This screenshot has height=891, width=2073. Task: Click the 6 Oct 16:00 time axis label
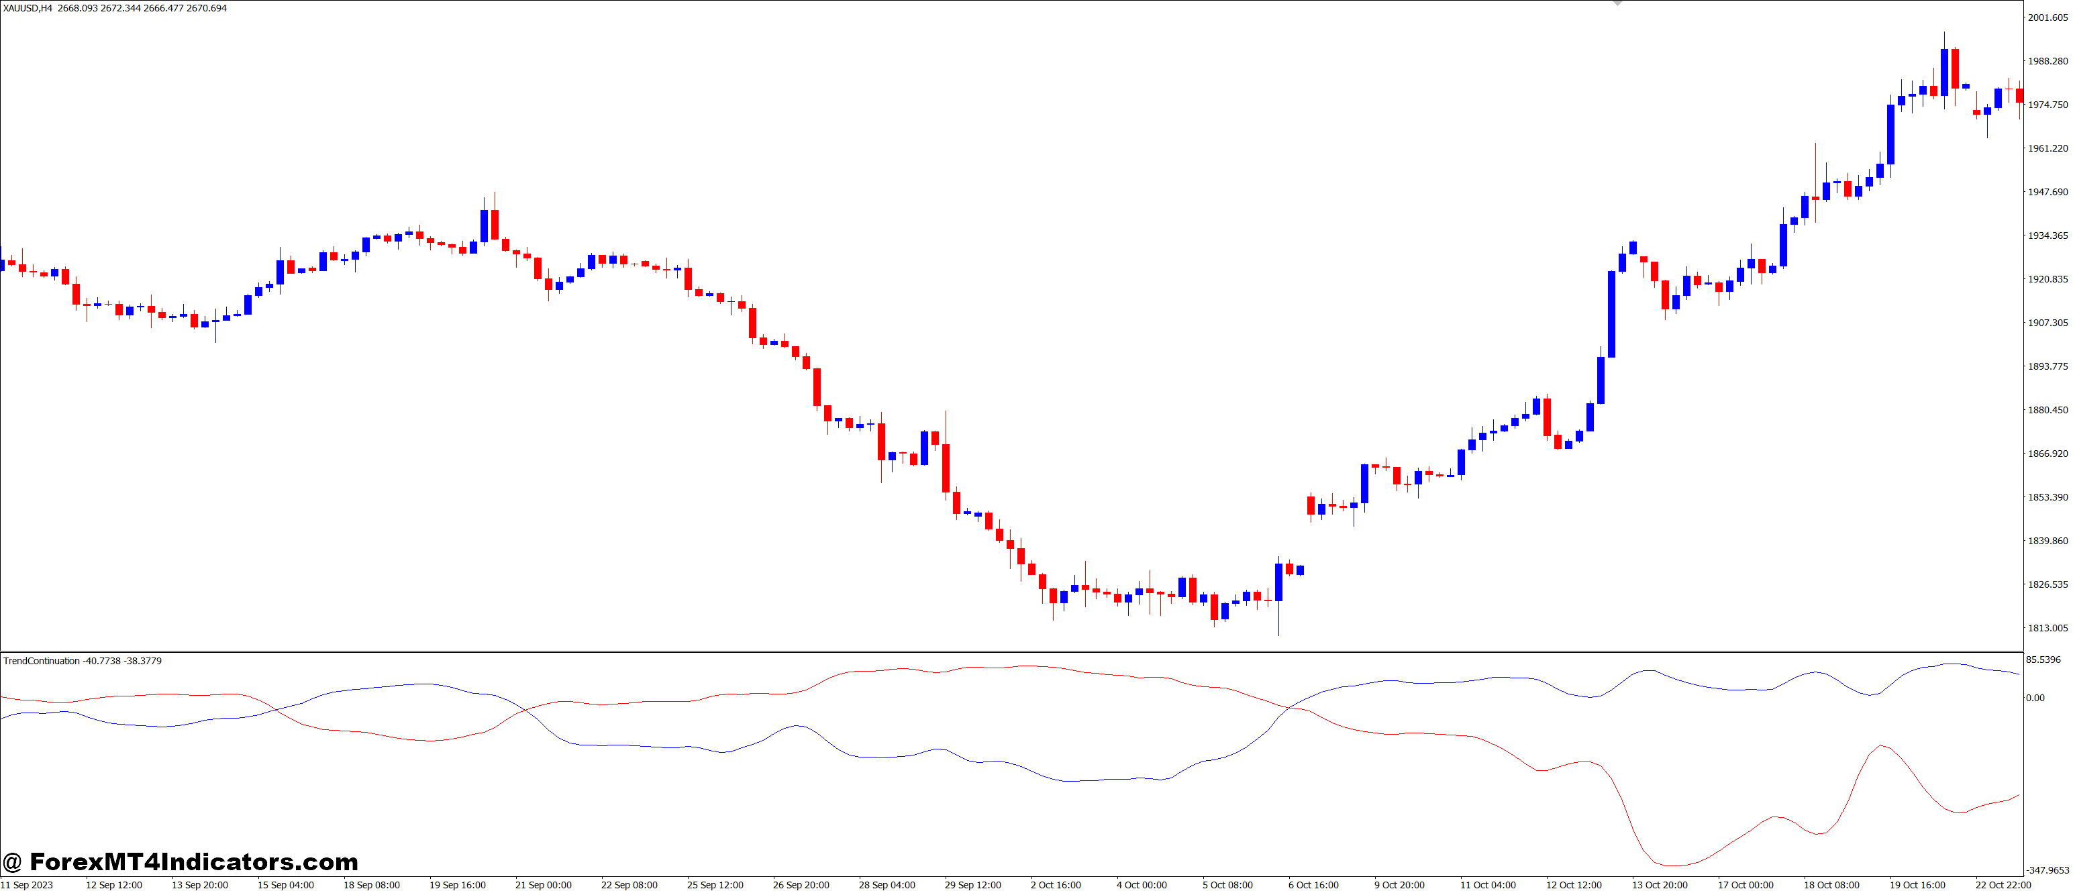(x=1313, y=884)
